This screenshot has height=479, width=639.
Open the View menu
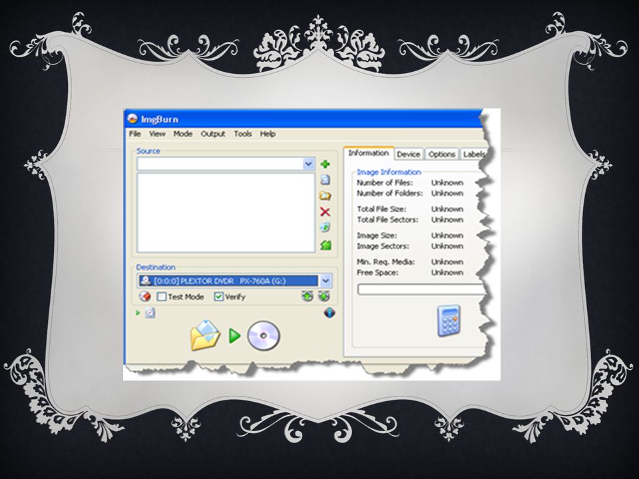[x=157, y=134]
